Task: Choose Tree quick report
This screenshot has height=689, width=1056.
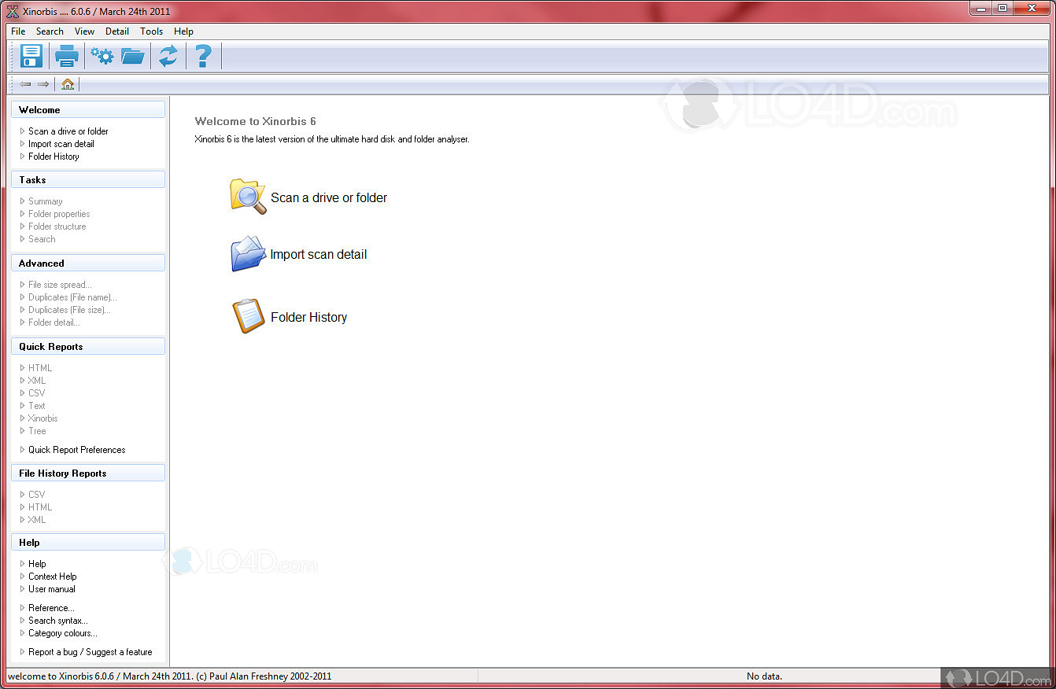Action: click(37, 431)
